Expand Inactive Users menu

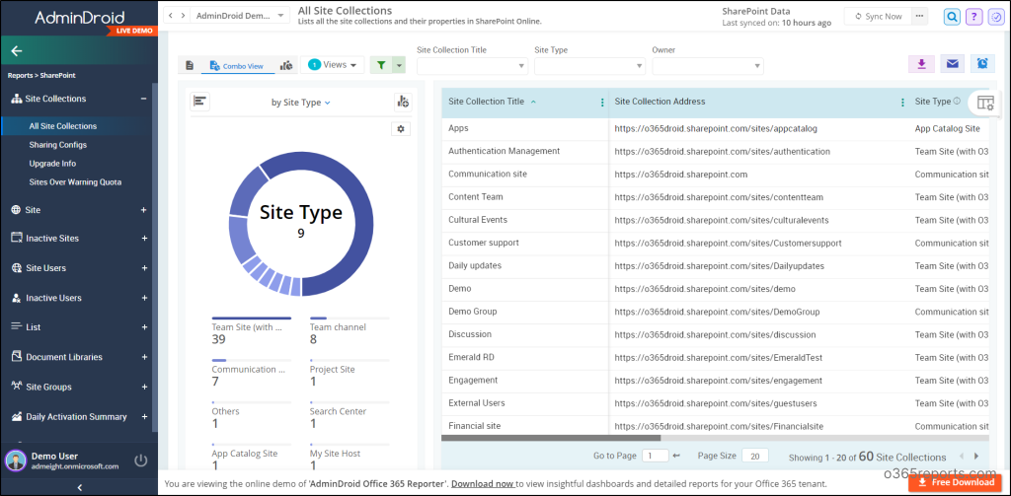coord(144,298)
